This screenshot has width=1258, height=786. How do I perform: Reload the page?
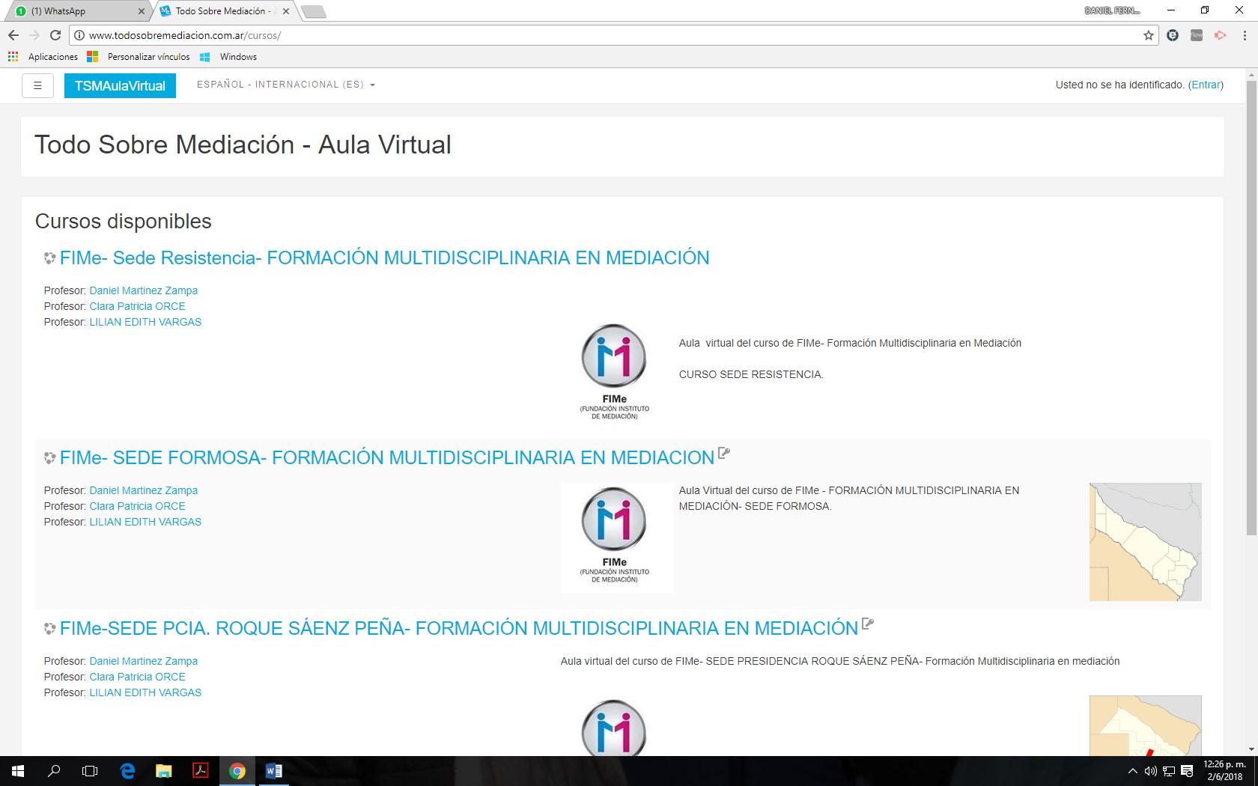point(55,35)
